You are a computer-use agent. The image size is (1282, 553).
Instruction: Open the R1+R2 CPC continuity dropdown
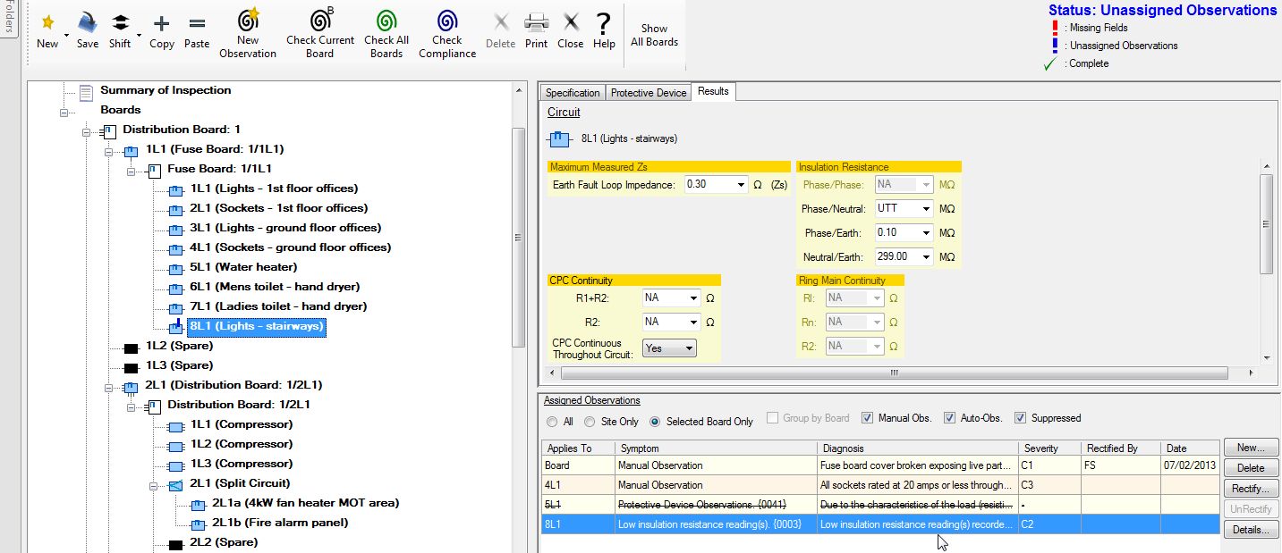(693, 298)
